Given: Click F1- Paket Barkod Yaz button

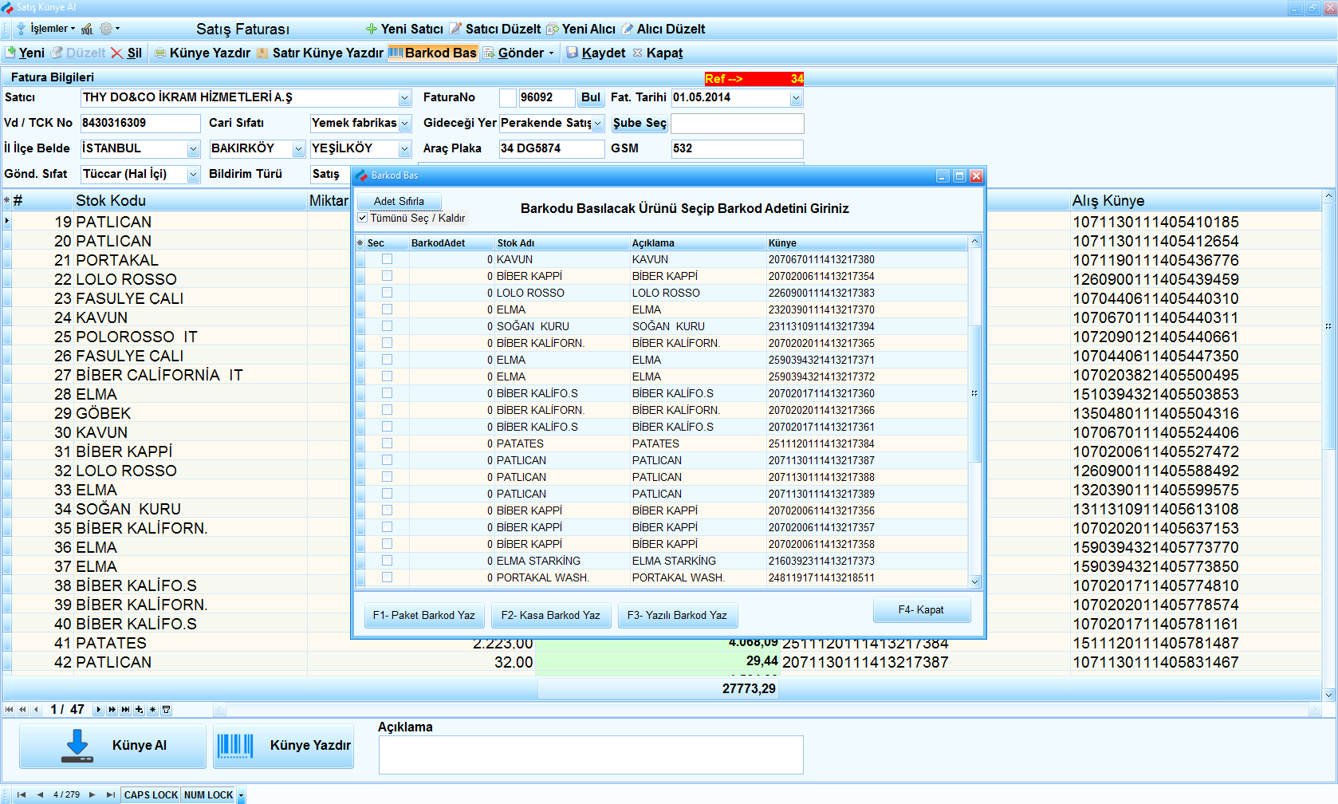Looking at the screenshot, I should click(423, 615).
